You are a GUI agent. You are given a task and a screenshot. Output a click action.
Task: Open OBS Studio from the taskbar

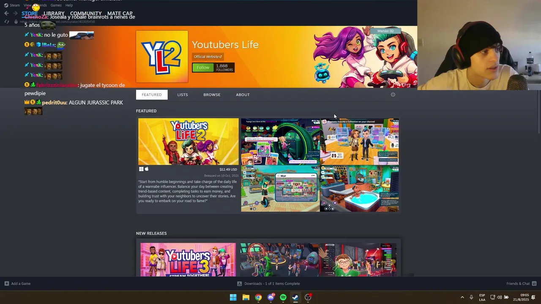tap(308, 297)
